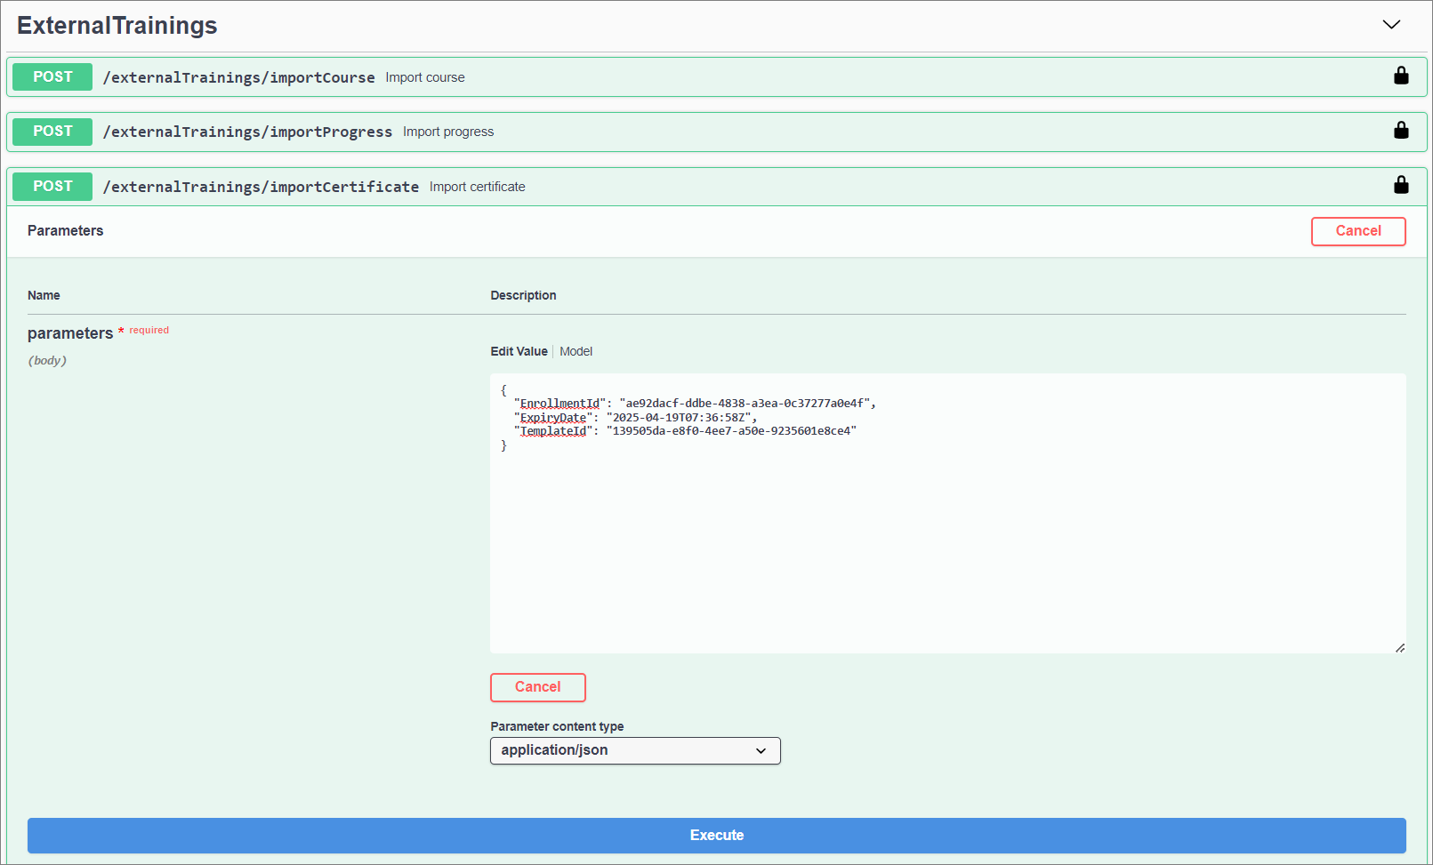1433x865 pixels.
Task: Expand the /externalTrainings/importCourse endpoint path
Action: 238,78
